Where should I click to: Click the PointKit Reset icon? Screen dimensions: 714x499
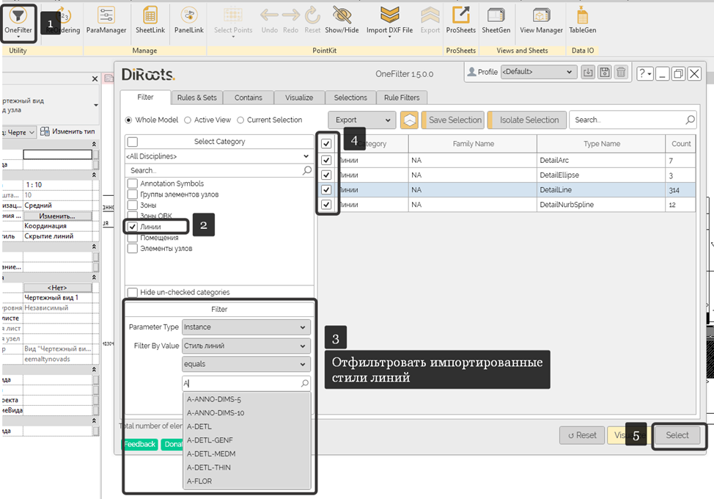click(x=312, y=21)
